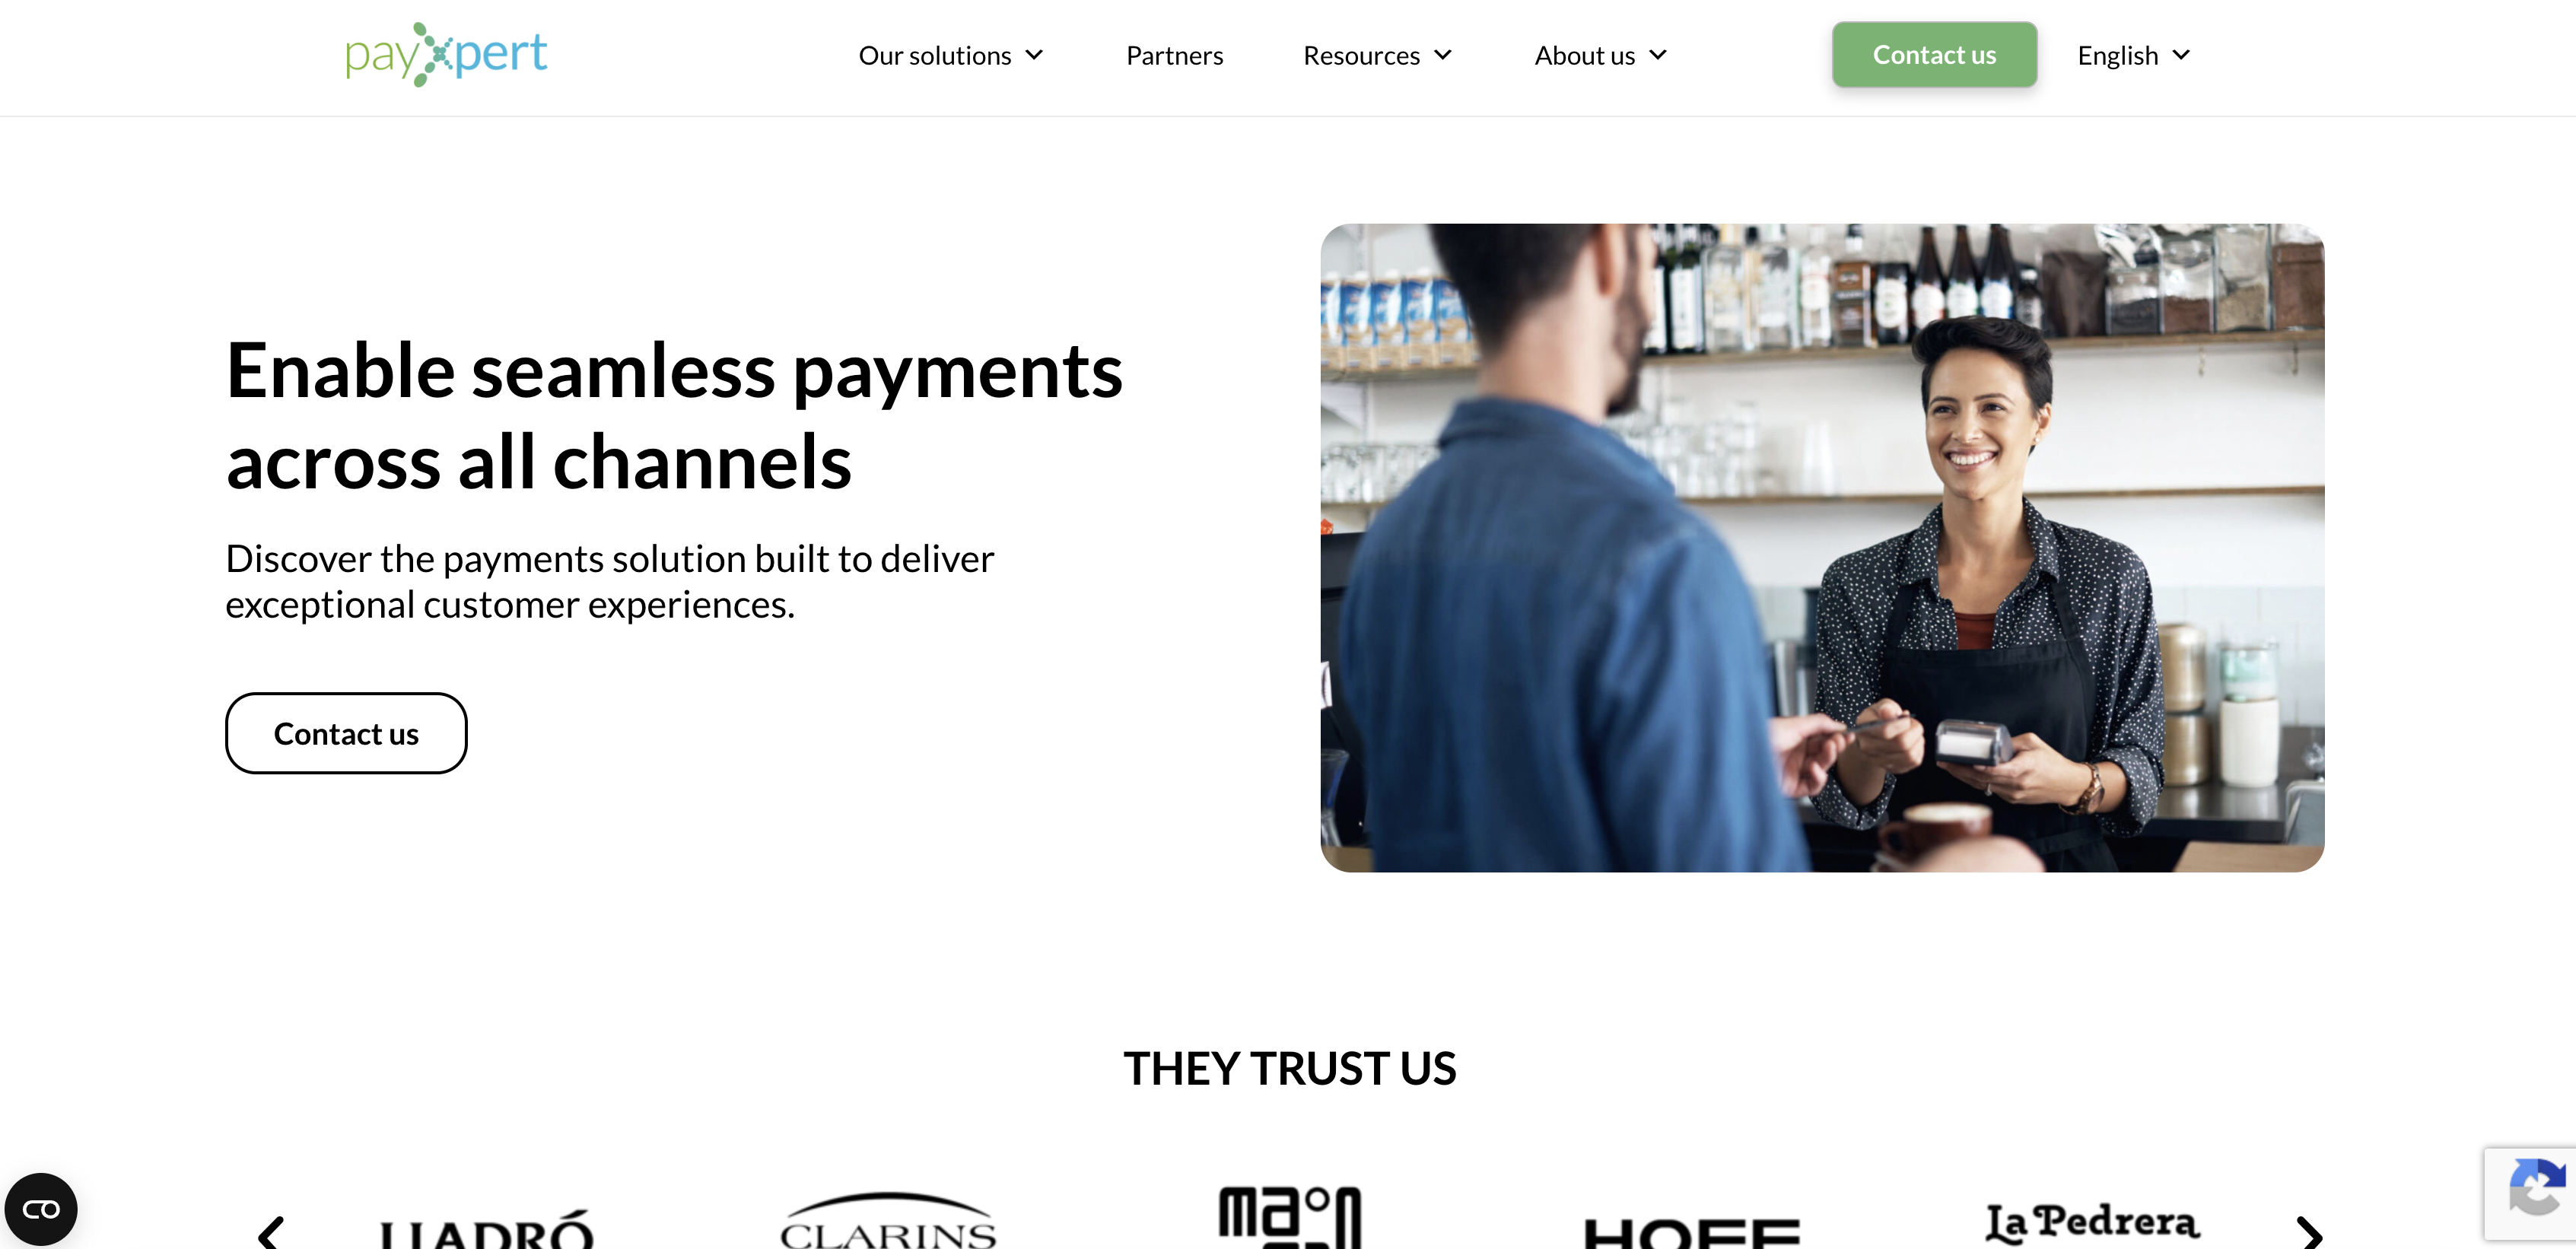Select the mango-style brand logo
Image resolution: width=2576 pixels, height=1249 pixels.
click(1289, 1217)
